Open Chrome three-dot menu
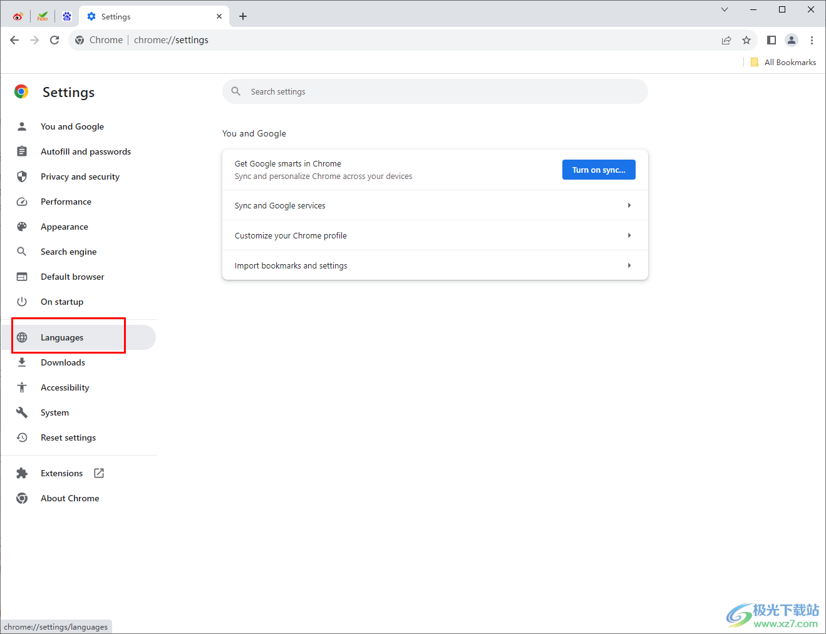Image resolution: width=826 pixels, height=634 pixels. tap(812, 40)
